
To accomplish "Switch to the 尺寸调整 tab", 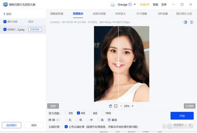I will [142, 14].
